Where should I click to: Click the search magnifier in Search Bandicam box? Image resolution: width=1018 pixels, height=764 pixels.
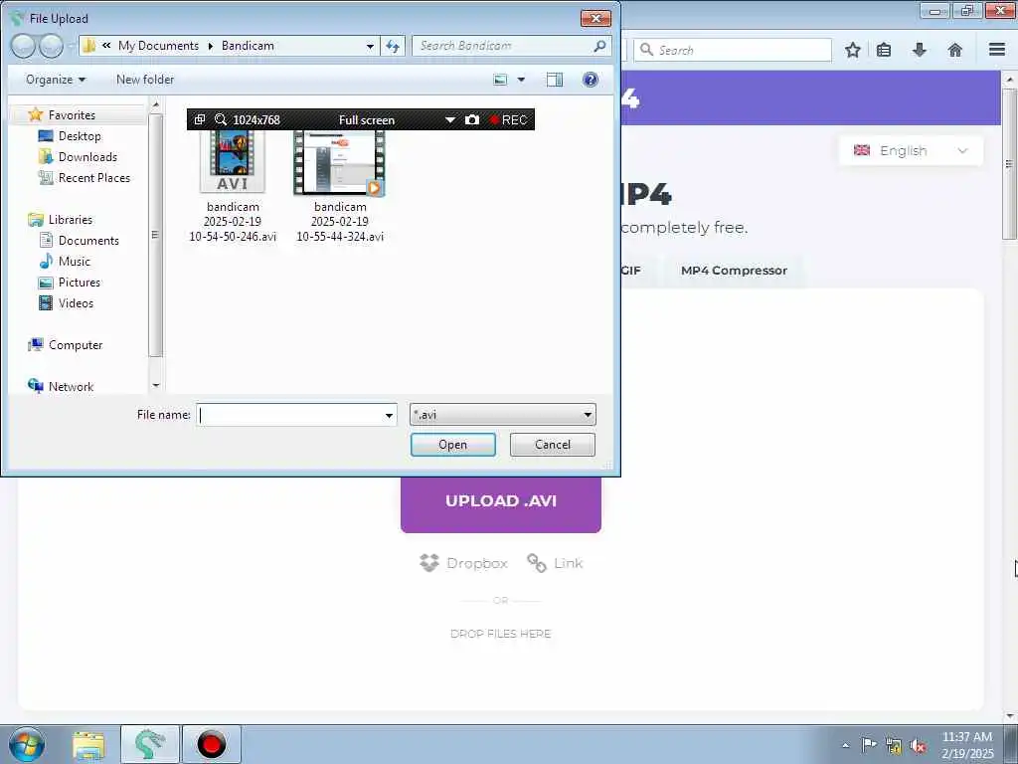click(x=599, y=46)
